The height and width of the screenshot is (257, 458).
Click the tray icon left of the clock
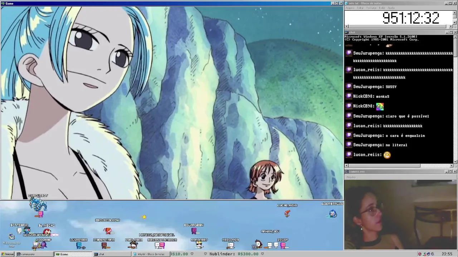click(433, 254)
